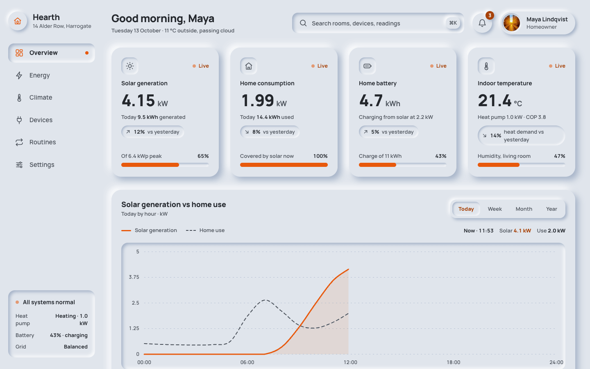Go to Devices in sidebar
This screenshot has width=590, height=369.
tap(52, 120)
